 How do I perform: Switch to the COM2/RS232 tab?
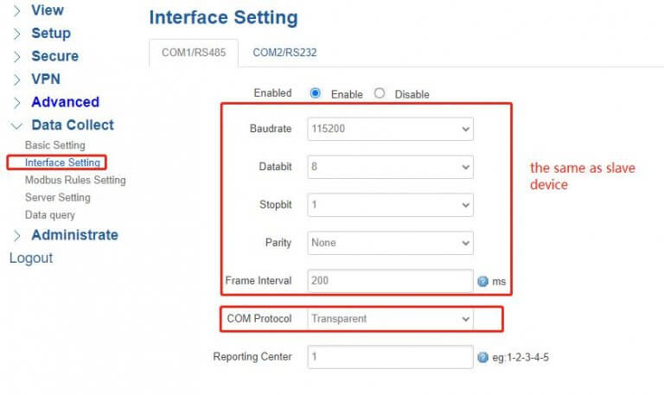(x=284, y=53)
